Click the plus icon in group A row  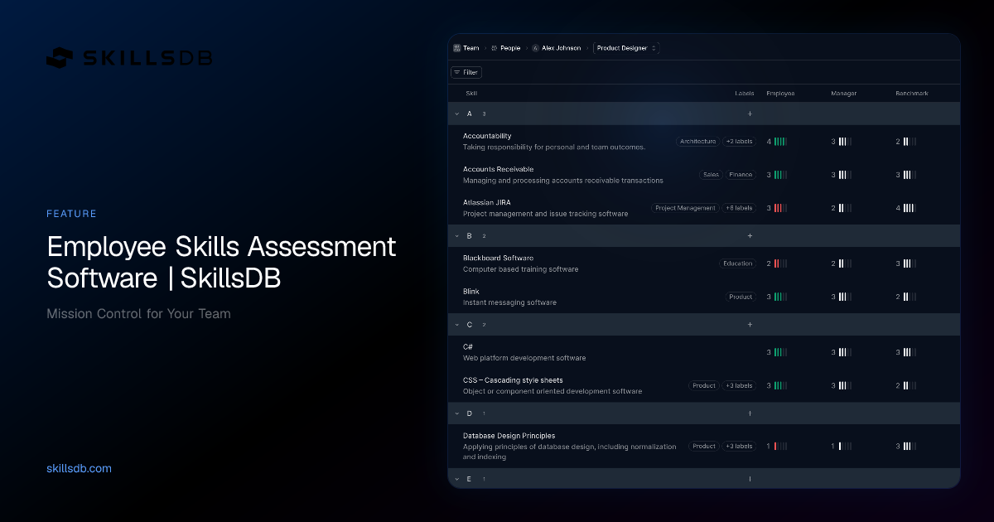(x=750, y=114)
